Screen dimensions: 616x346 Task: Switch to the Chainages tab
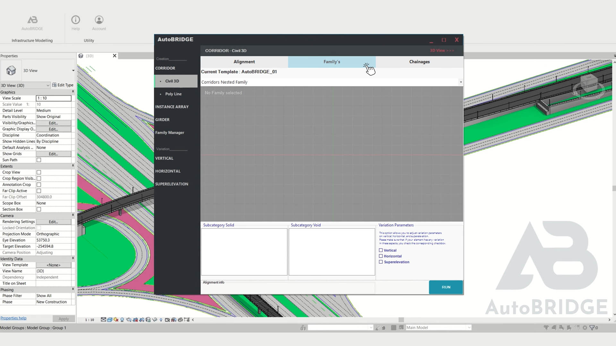coord(419,62)
